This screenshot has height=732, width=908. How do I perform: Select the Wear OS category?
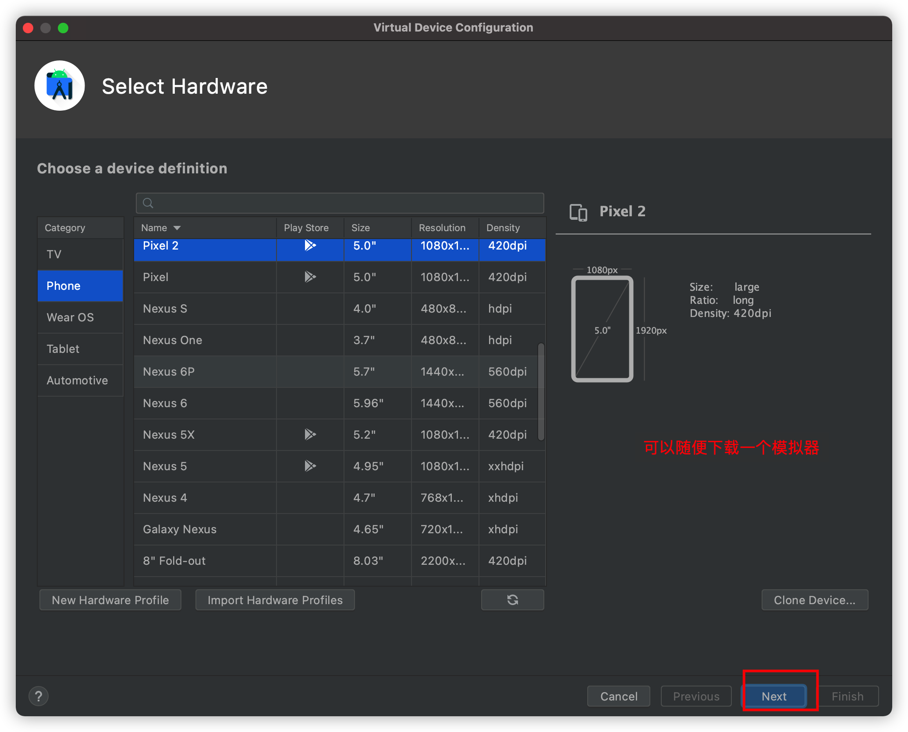click(x=81, y=317)
